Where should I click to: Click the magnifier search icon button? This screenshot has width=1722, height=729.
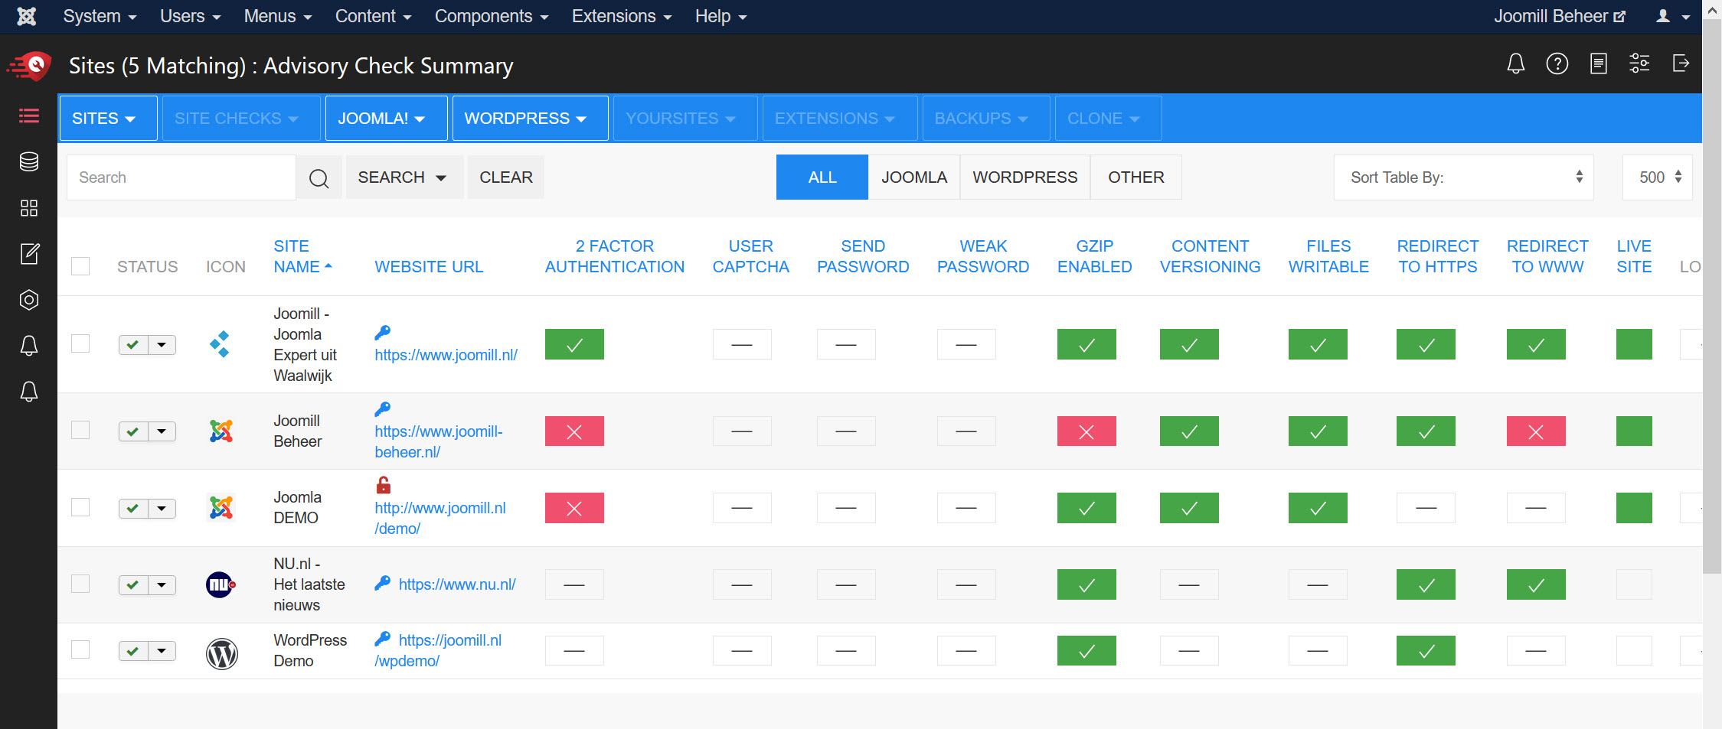tap(319, 178)
